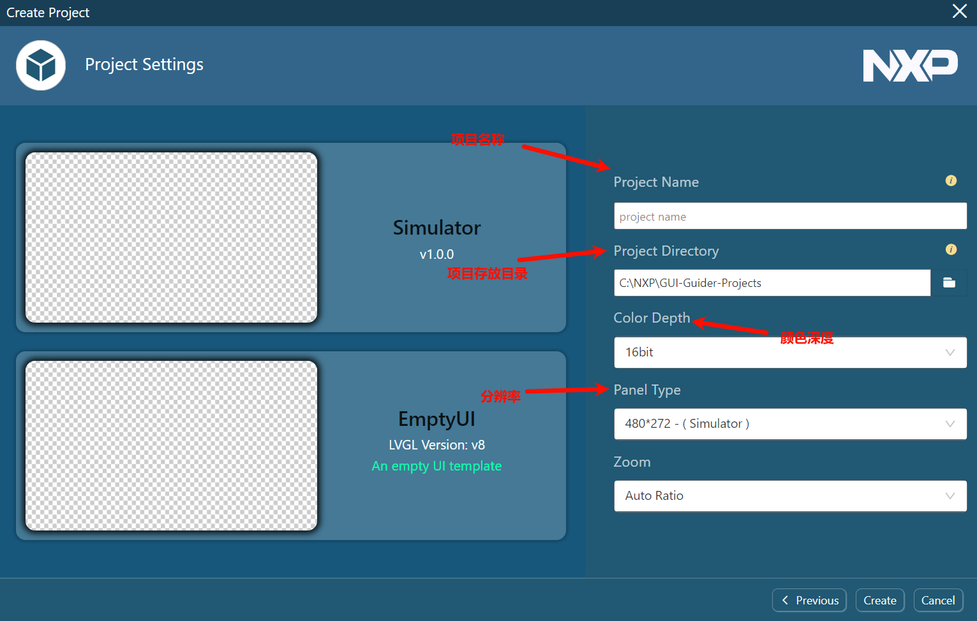Click the NXP logo
The height and width of the screenshot is (621, 977).
909,66
